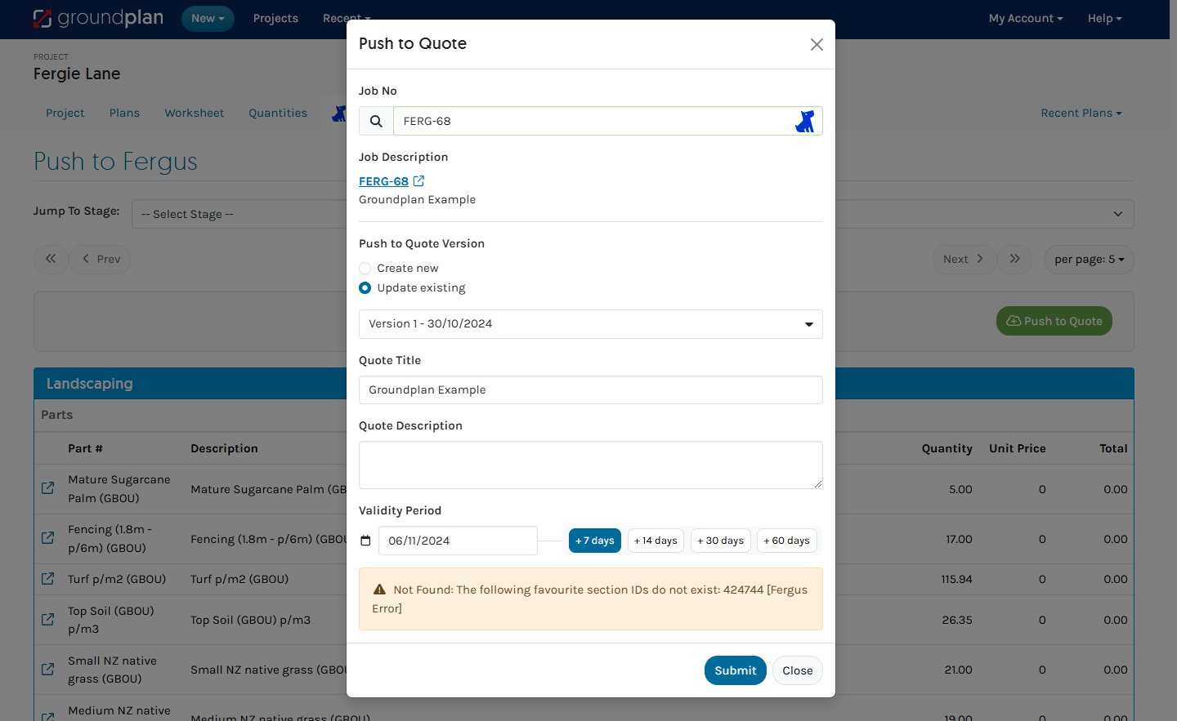
Task: Expand the My Account menu
Action: click(1026, 18)
